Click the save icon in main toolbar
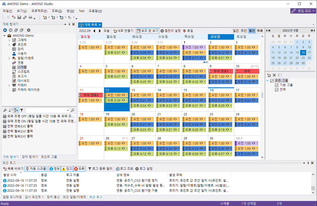This screenshot has width=317, height=206. coord(19,18)
